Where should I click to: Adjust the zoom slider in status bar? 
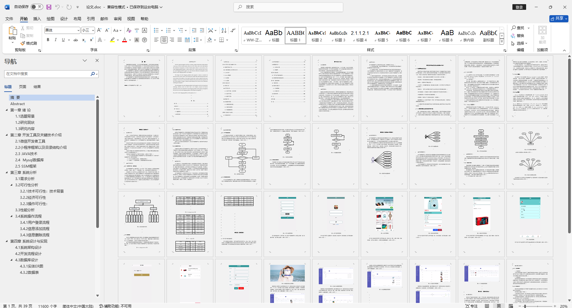[x=525, y=306]
